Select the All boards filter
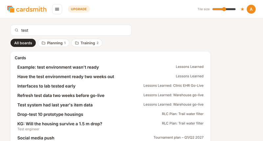The width and height of the screenshot is (263, 141). click(23, 43)
